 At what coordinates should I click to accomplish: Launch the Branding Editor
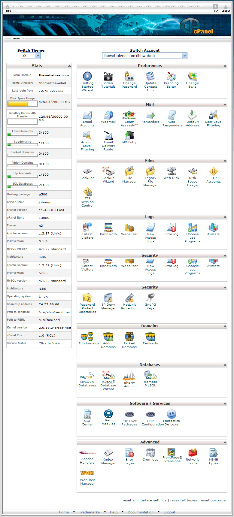pos(172,80)
